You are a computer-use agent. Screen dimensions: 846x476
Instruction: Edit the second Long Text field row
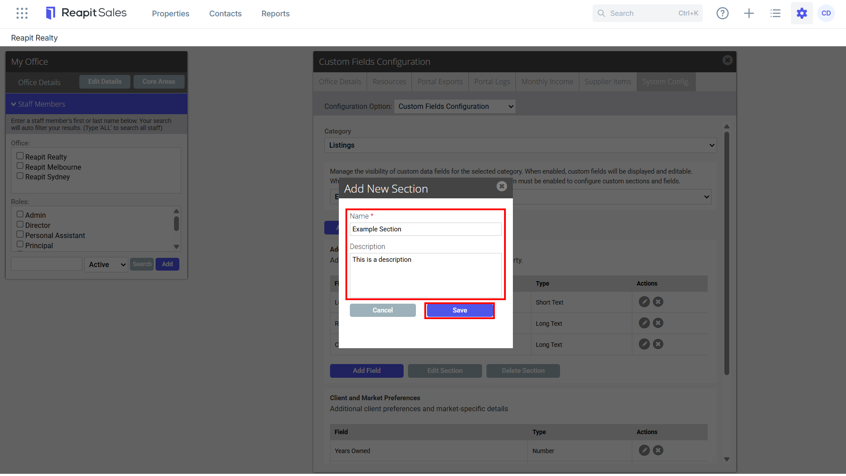point(644,344)
